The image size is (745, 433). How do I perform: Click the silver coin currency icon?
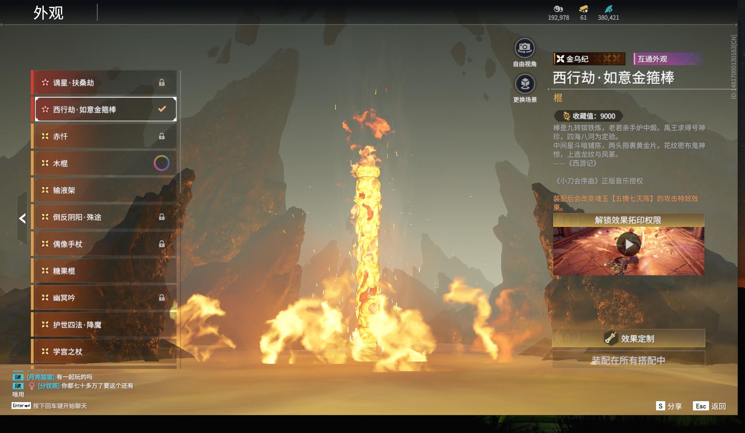tap(558, 9)
